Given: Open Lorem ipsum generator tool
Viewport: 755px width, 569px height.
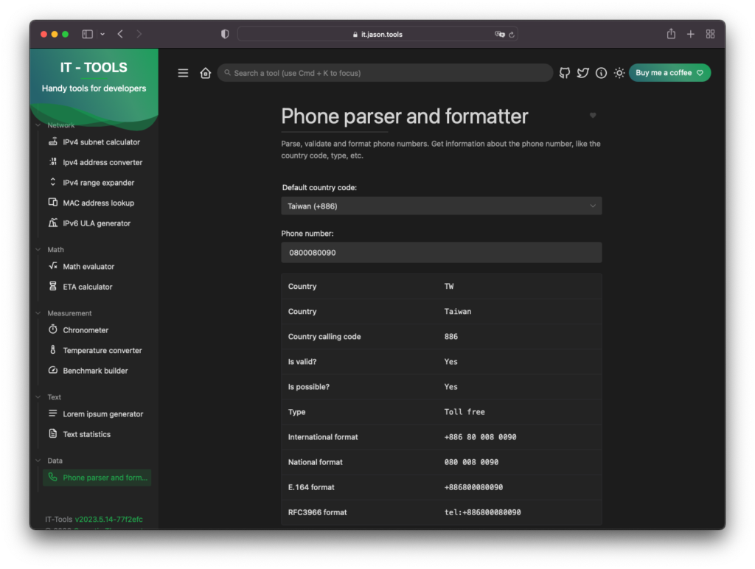Looking at the screenshot, I should tap(97, 413).
